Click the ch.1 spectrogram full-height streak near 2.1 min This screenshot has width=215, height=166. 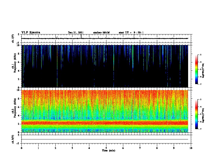point(57,66)
